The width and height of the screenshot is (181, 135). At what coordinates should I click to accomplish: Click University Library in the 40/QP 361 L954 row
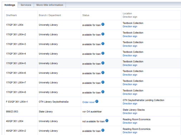tap(48, 121)
